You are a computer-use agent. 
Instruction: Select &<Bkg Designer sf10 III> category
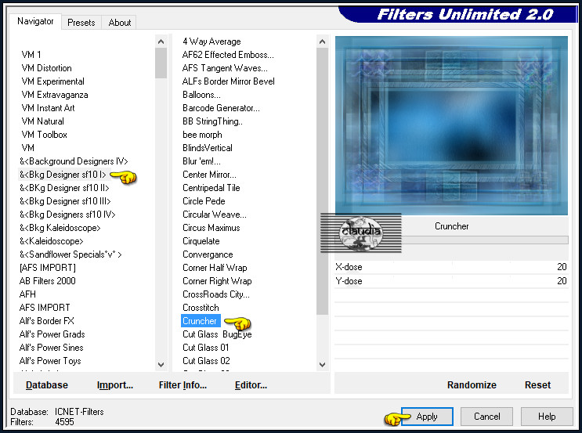(65, 201)
